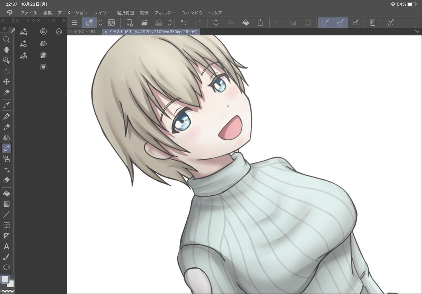Image resolution: width=422 pixels, height=294 pixels.
Task: Select the Magnifier zoom tool
Action: point(6,39)
